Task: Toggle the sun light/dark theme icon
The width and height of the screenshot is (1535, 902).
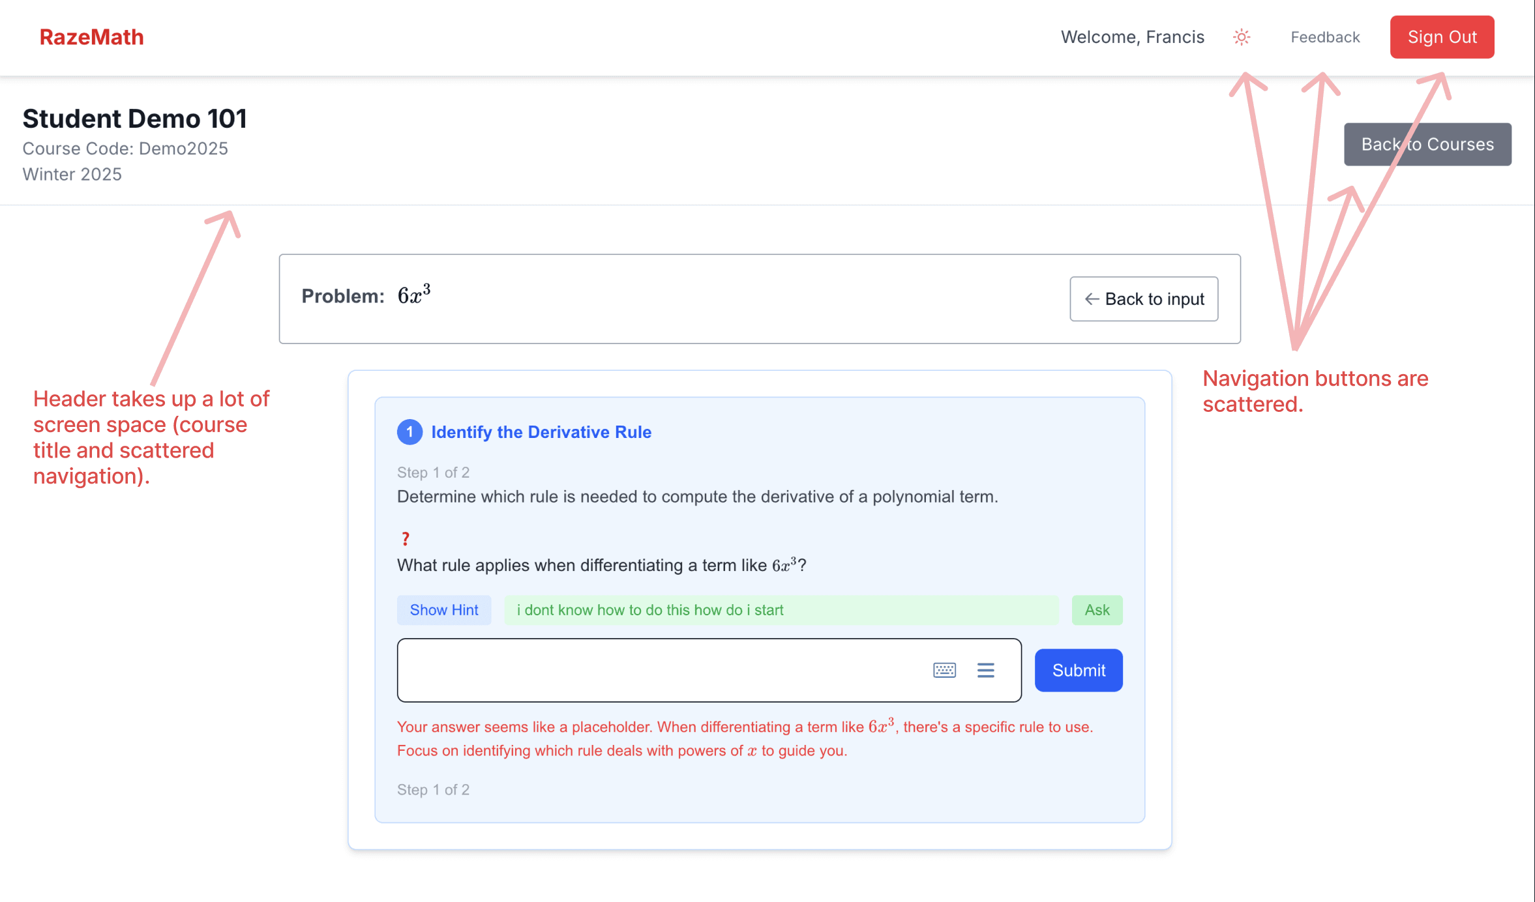Action: 1242,37
